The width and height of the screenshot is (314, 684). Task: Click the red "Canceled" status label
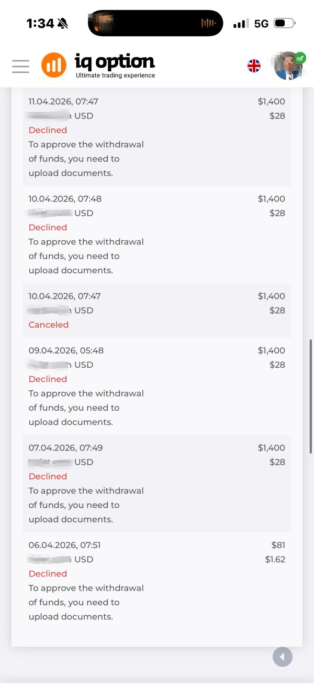click(x=49, y=325)
